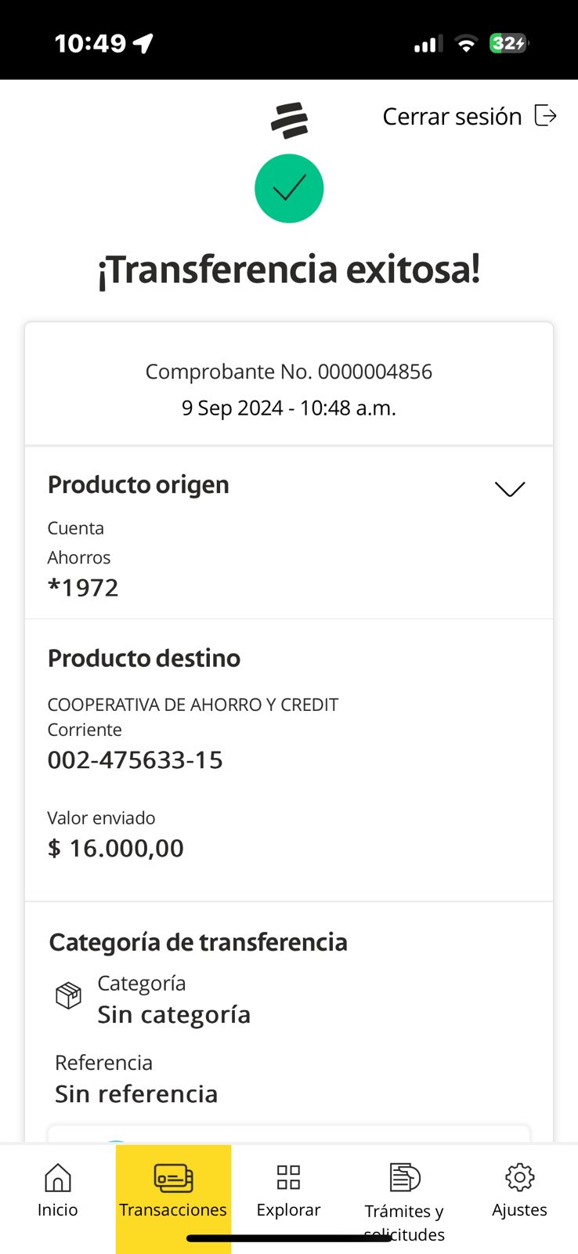Image resolution: width=578 pixels, height=1254 pixels.
Task: Tap the Transacciones card icon
Action: coord(173,1177)
